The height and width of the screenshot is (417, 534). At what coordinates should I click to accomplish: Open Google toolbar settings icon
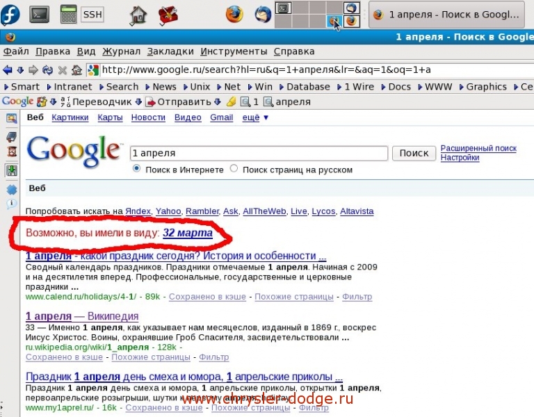[42, 101]
